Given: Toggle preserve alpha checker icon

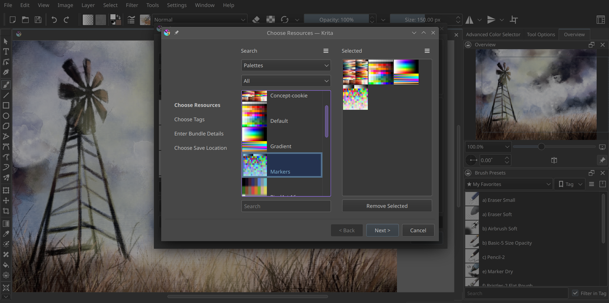Looking at the screenshot, I should pyautogui.click(x=270, y=20).
